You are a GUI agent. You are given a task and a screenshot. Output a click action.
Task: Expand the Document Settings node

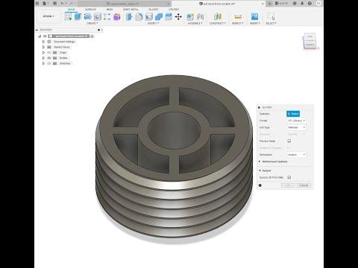click(43, 42)
